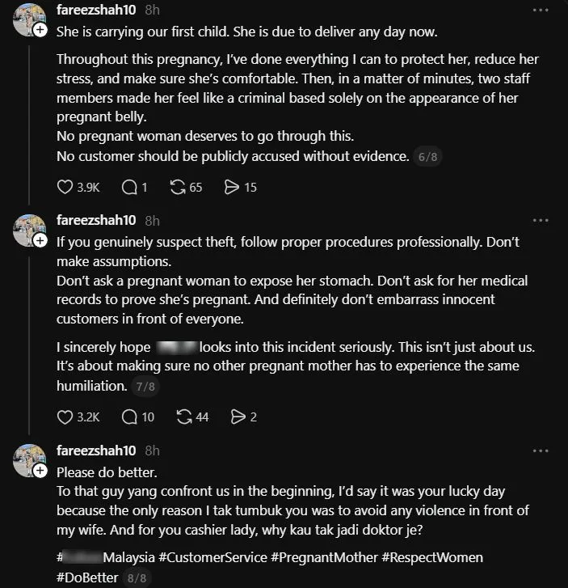Open more options menu for the 7/8 post

coord(541,221)
